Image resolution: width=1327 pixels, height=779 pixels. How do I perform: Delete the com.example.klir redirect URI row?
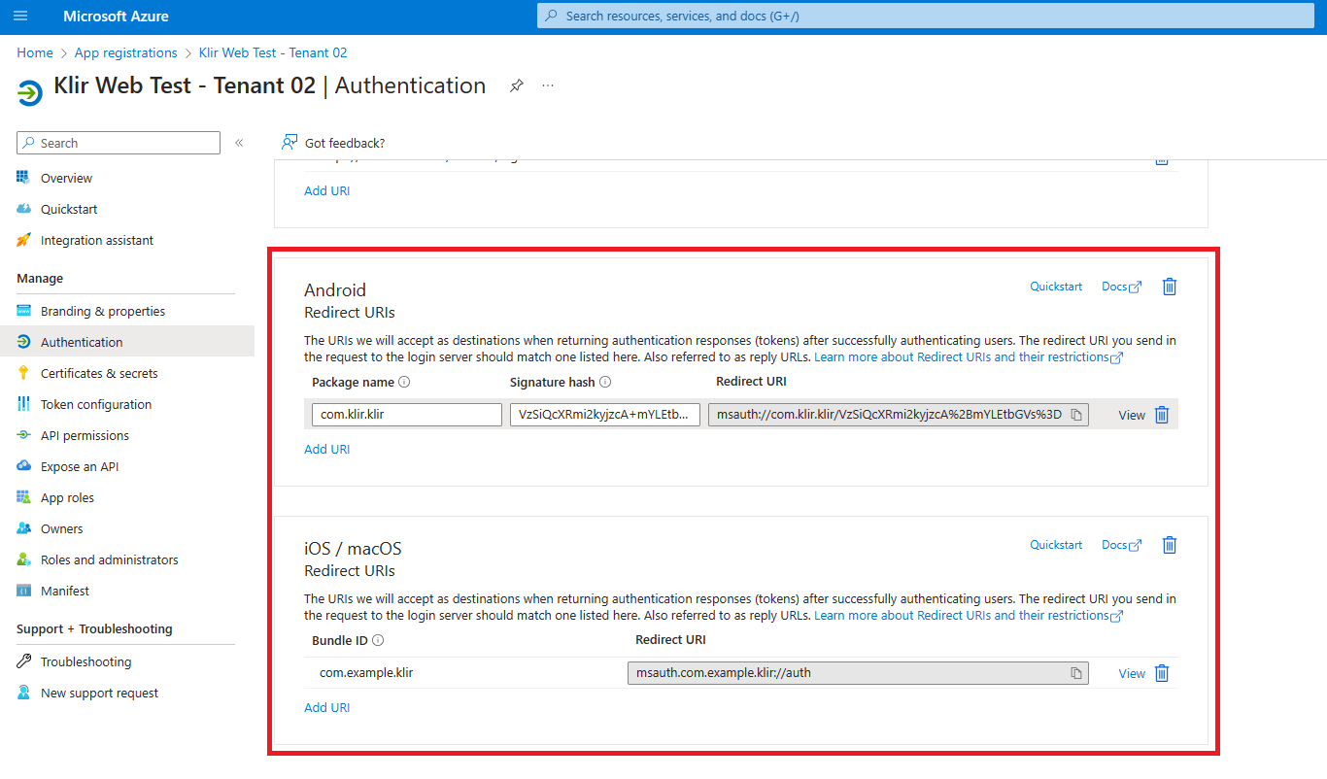click(1162, 673)
